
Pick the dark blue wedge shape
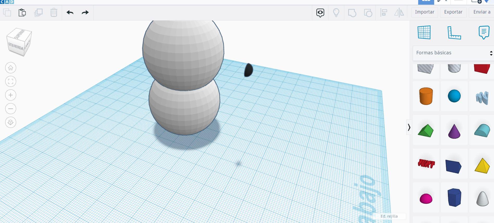[x=453, y=166]
